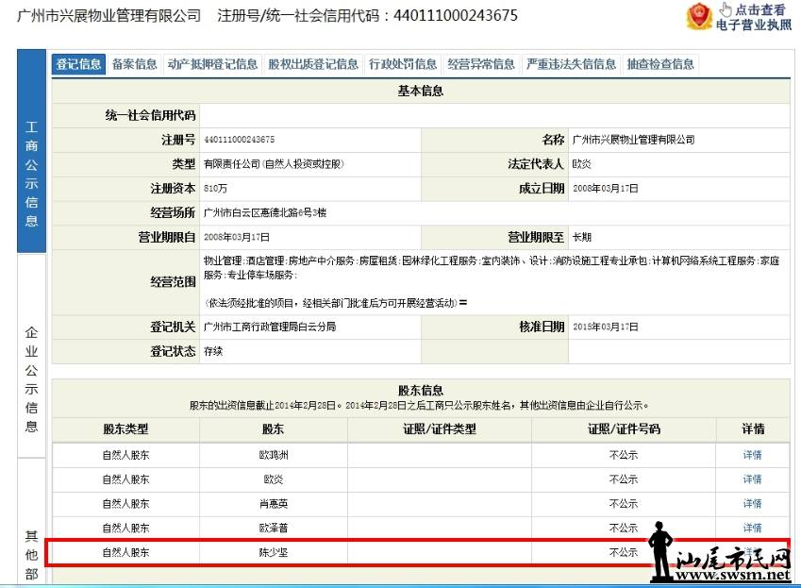View the 行政处罚信息 tab
The width and height of the screenshot is (801, 588).
[403, 64]
